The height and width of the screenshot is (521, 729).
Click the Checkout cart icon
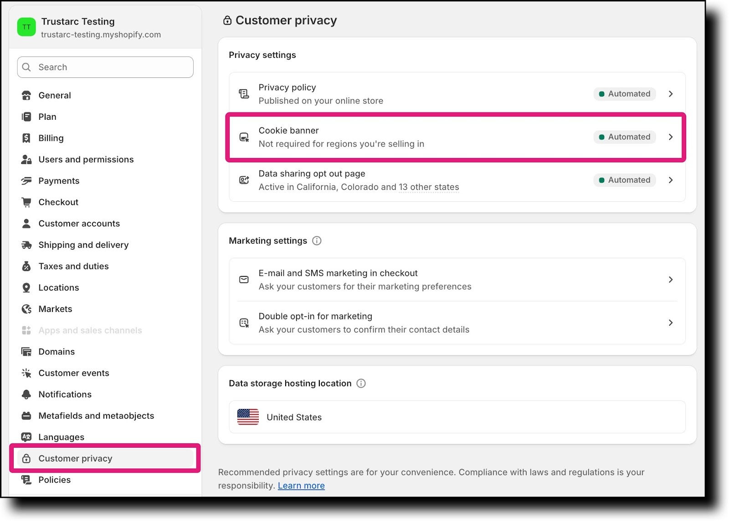coord(26,203)
